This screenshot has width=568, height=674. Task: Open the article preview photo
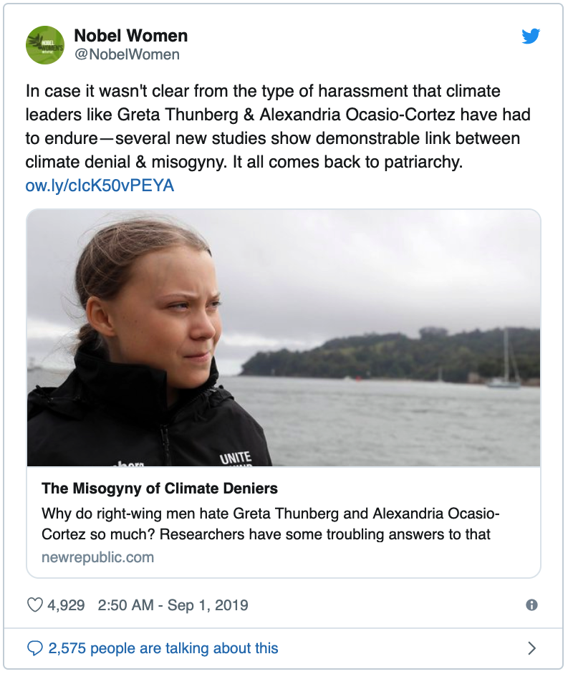(284, 338)
